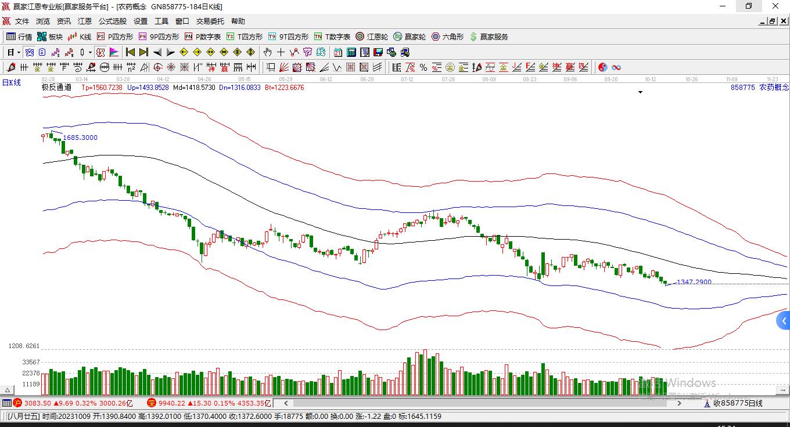Select the hand pan tool
The width and height of the screenshot is (790, 427).
click(x=267, y=52)
